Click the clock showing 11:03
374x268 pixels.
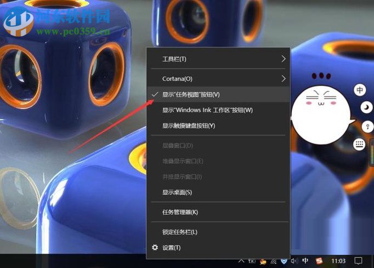pos(338,261)
